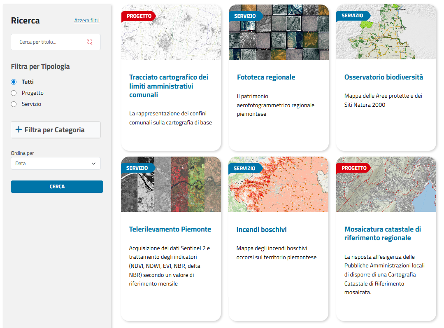Image resolution: width=444 pixels, height=328 pixels.
Task: Click the Azzera filtri link
Action: point(87,21)
